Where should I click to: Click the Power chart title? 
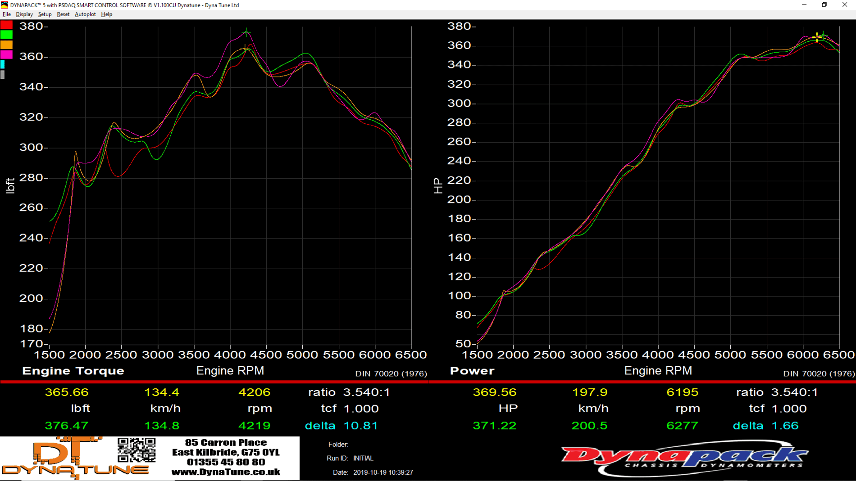point(472,371)
